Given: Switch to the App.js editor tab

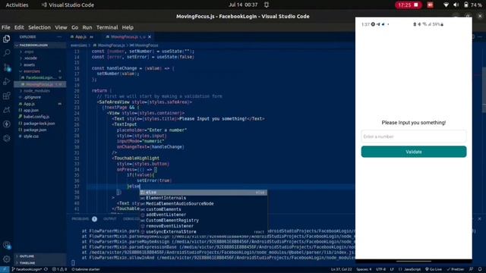Looking at the screenshot, I should point(80,37).
